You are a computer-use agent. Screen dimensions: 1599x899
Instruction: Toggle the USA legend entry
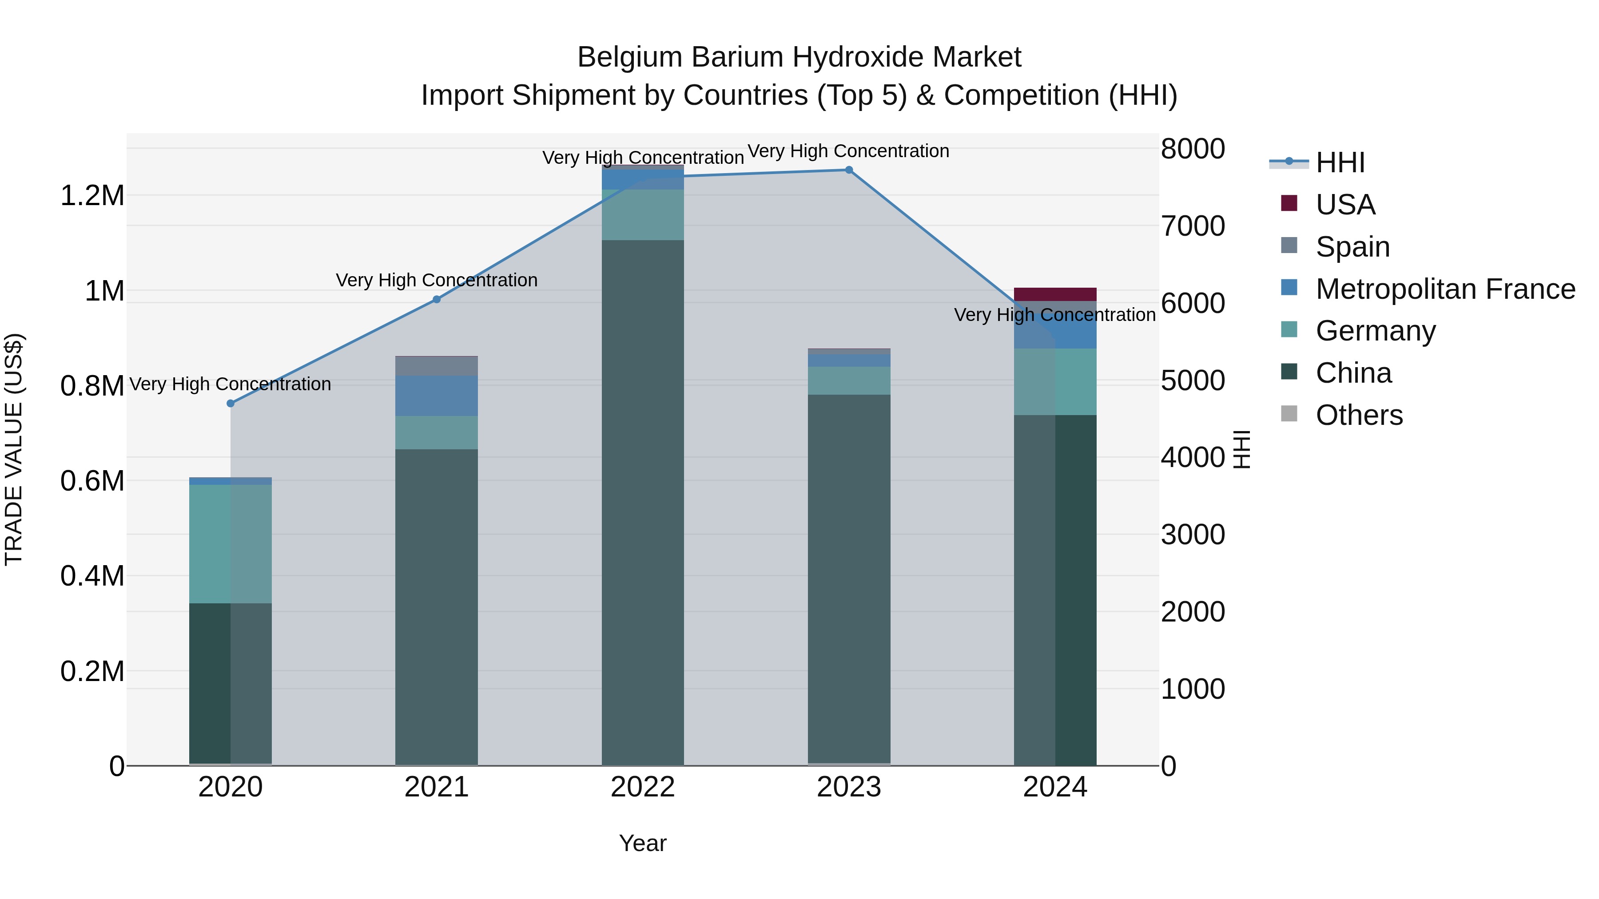click(x=1329, y=204)
